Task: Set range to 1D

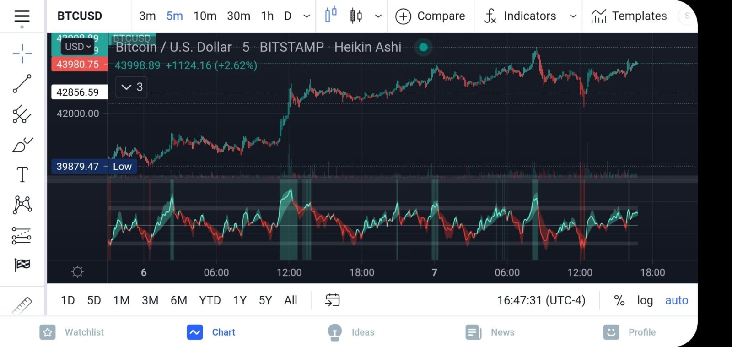Action: tap(68, 300)
